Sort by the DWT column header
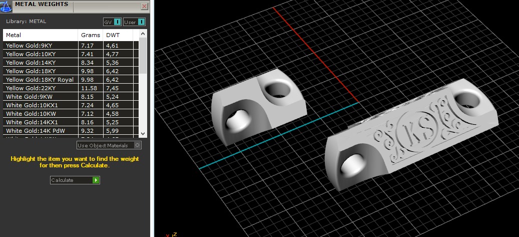 (118, 35)
